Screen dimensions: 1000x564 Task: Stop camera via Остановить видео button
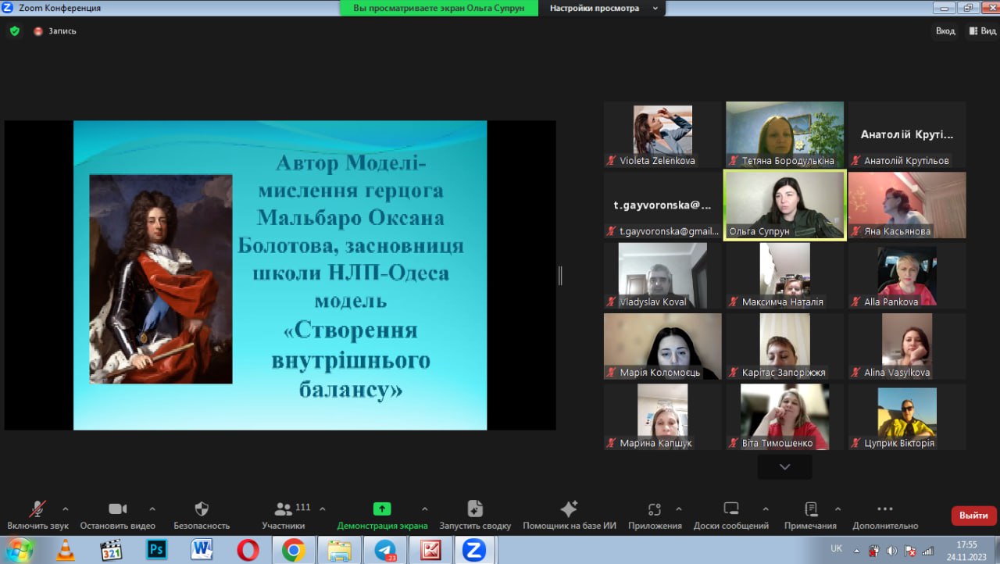tap(117, 509)
